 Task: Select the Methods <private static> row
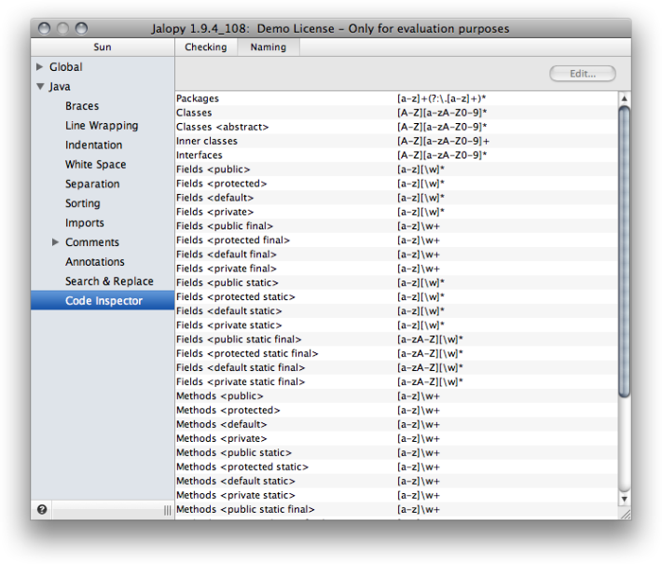(x=396, y=495)
